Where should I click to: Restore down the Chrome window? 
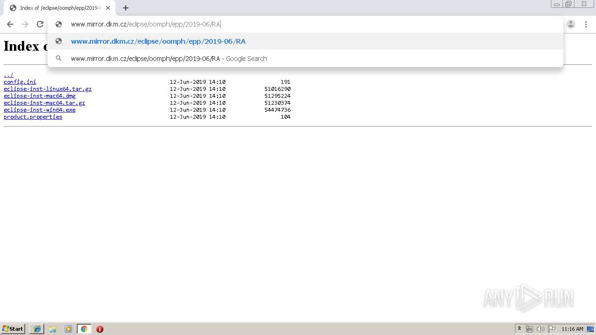point(569,4)
